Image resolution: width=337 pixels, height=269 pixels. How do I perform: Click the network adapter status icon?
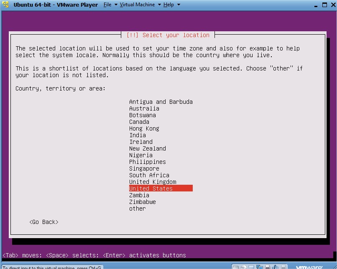point(260,267)
